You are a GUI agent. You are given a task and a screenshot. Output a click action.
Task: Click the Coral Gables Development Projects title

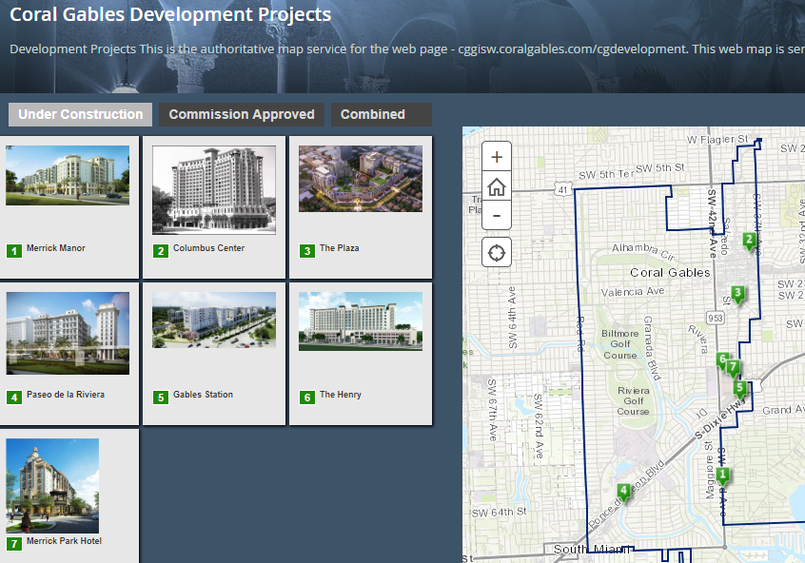(x=170, y=15)
